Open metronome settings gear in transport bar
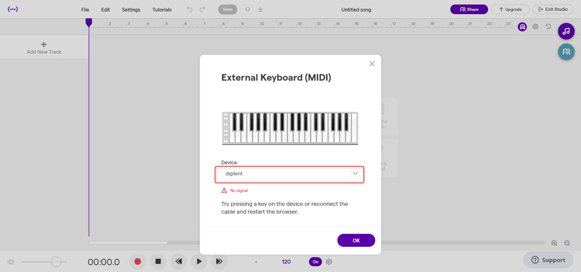Image resolution: width=581 pixels, height=272 pixels. (329, 261)
